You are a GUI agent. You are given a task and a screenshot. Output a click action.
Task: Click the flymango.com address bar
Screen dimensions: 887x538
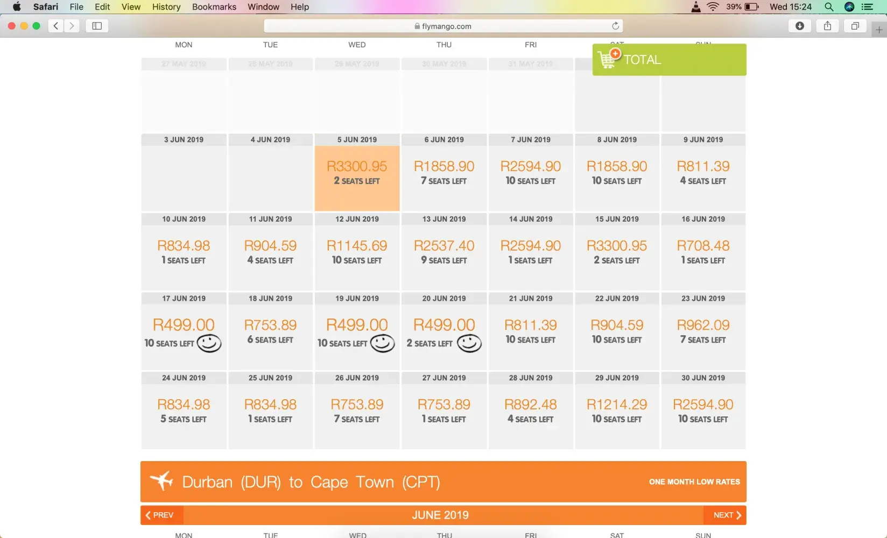pyautogui.click(x=443, y=26)
